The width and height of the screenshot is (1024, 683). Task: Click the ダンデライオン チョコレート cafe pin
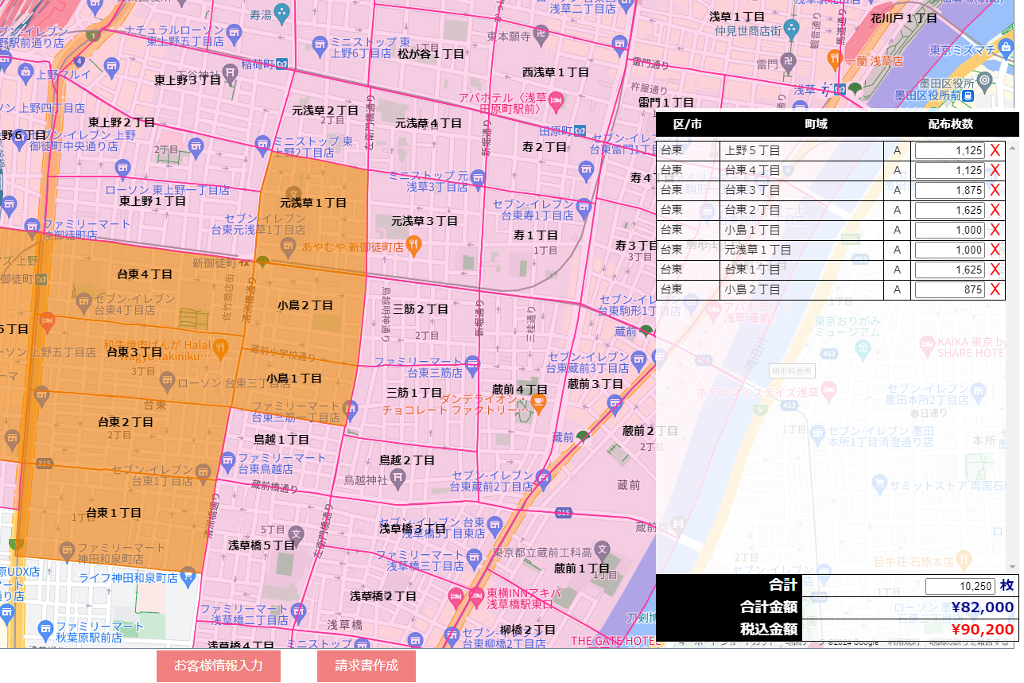[539, 402]
